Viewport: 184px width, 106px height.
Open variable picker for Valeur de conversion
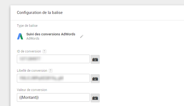point(95,98)
